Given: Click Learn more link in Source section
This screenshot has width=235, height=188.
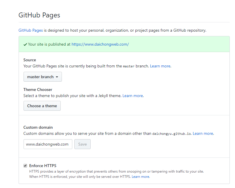Looking at the screenshot, I should coord(160,66).
